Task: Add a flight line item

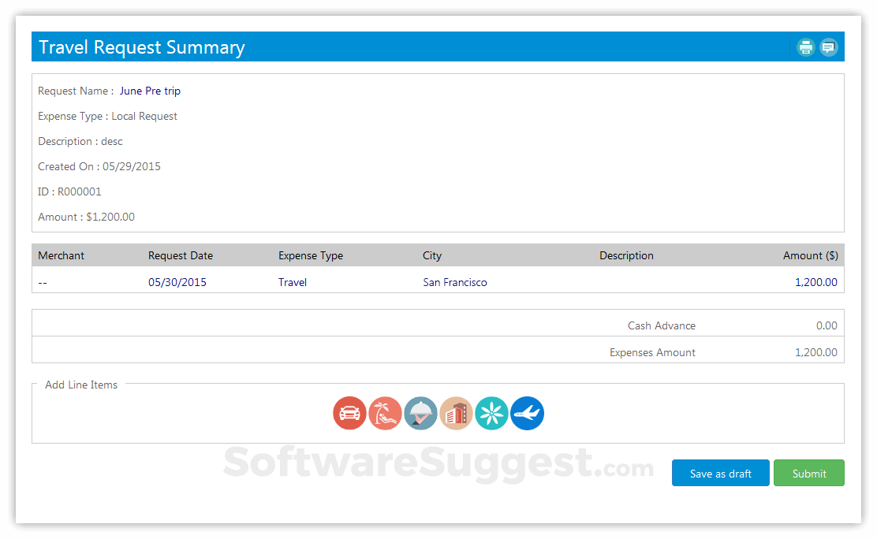Action: (x=527, y=413)
